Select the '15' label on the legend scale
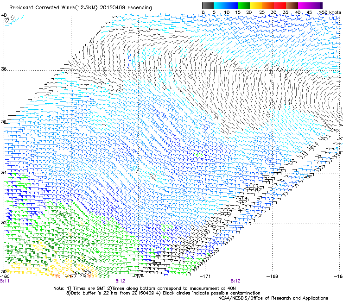This screenshot has height=301, width=343. 238,13
